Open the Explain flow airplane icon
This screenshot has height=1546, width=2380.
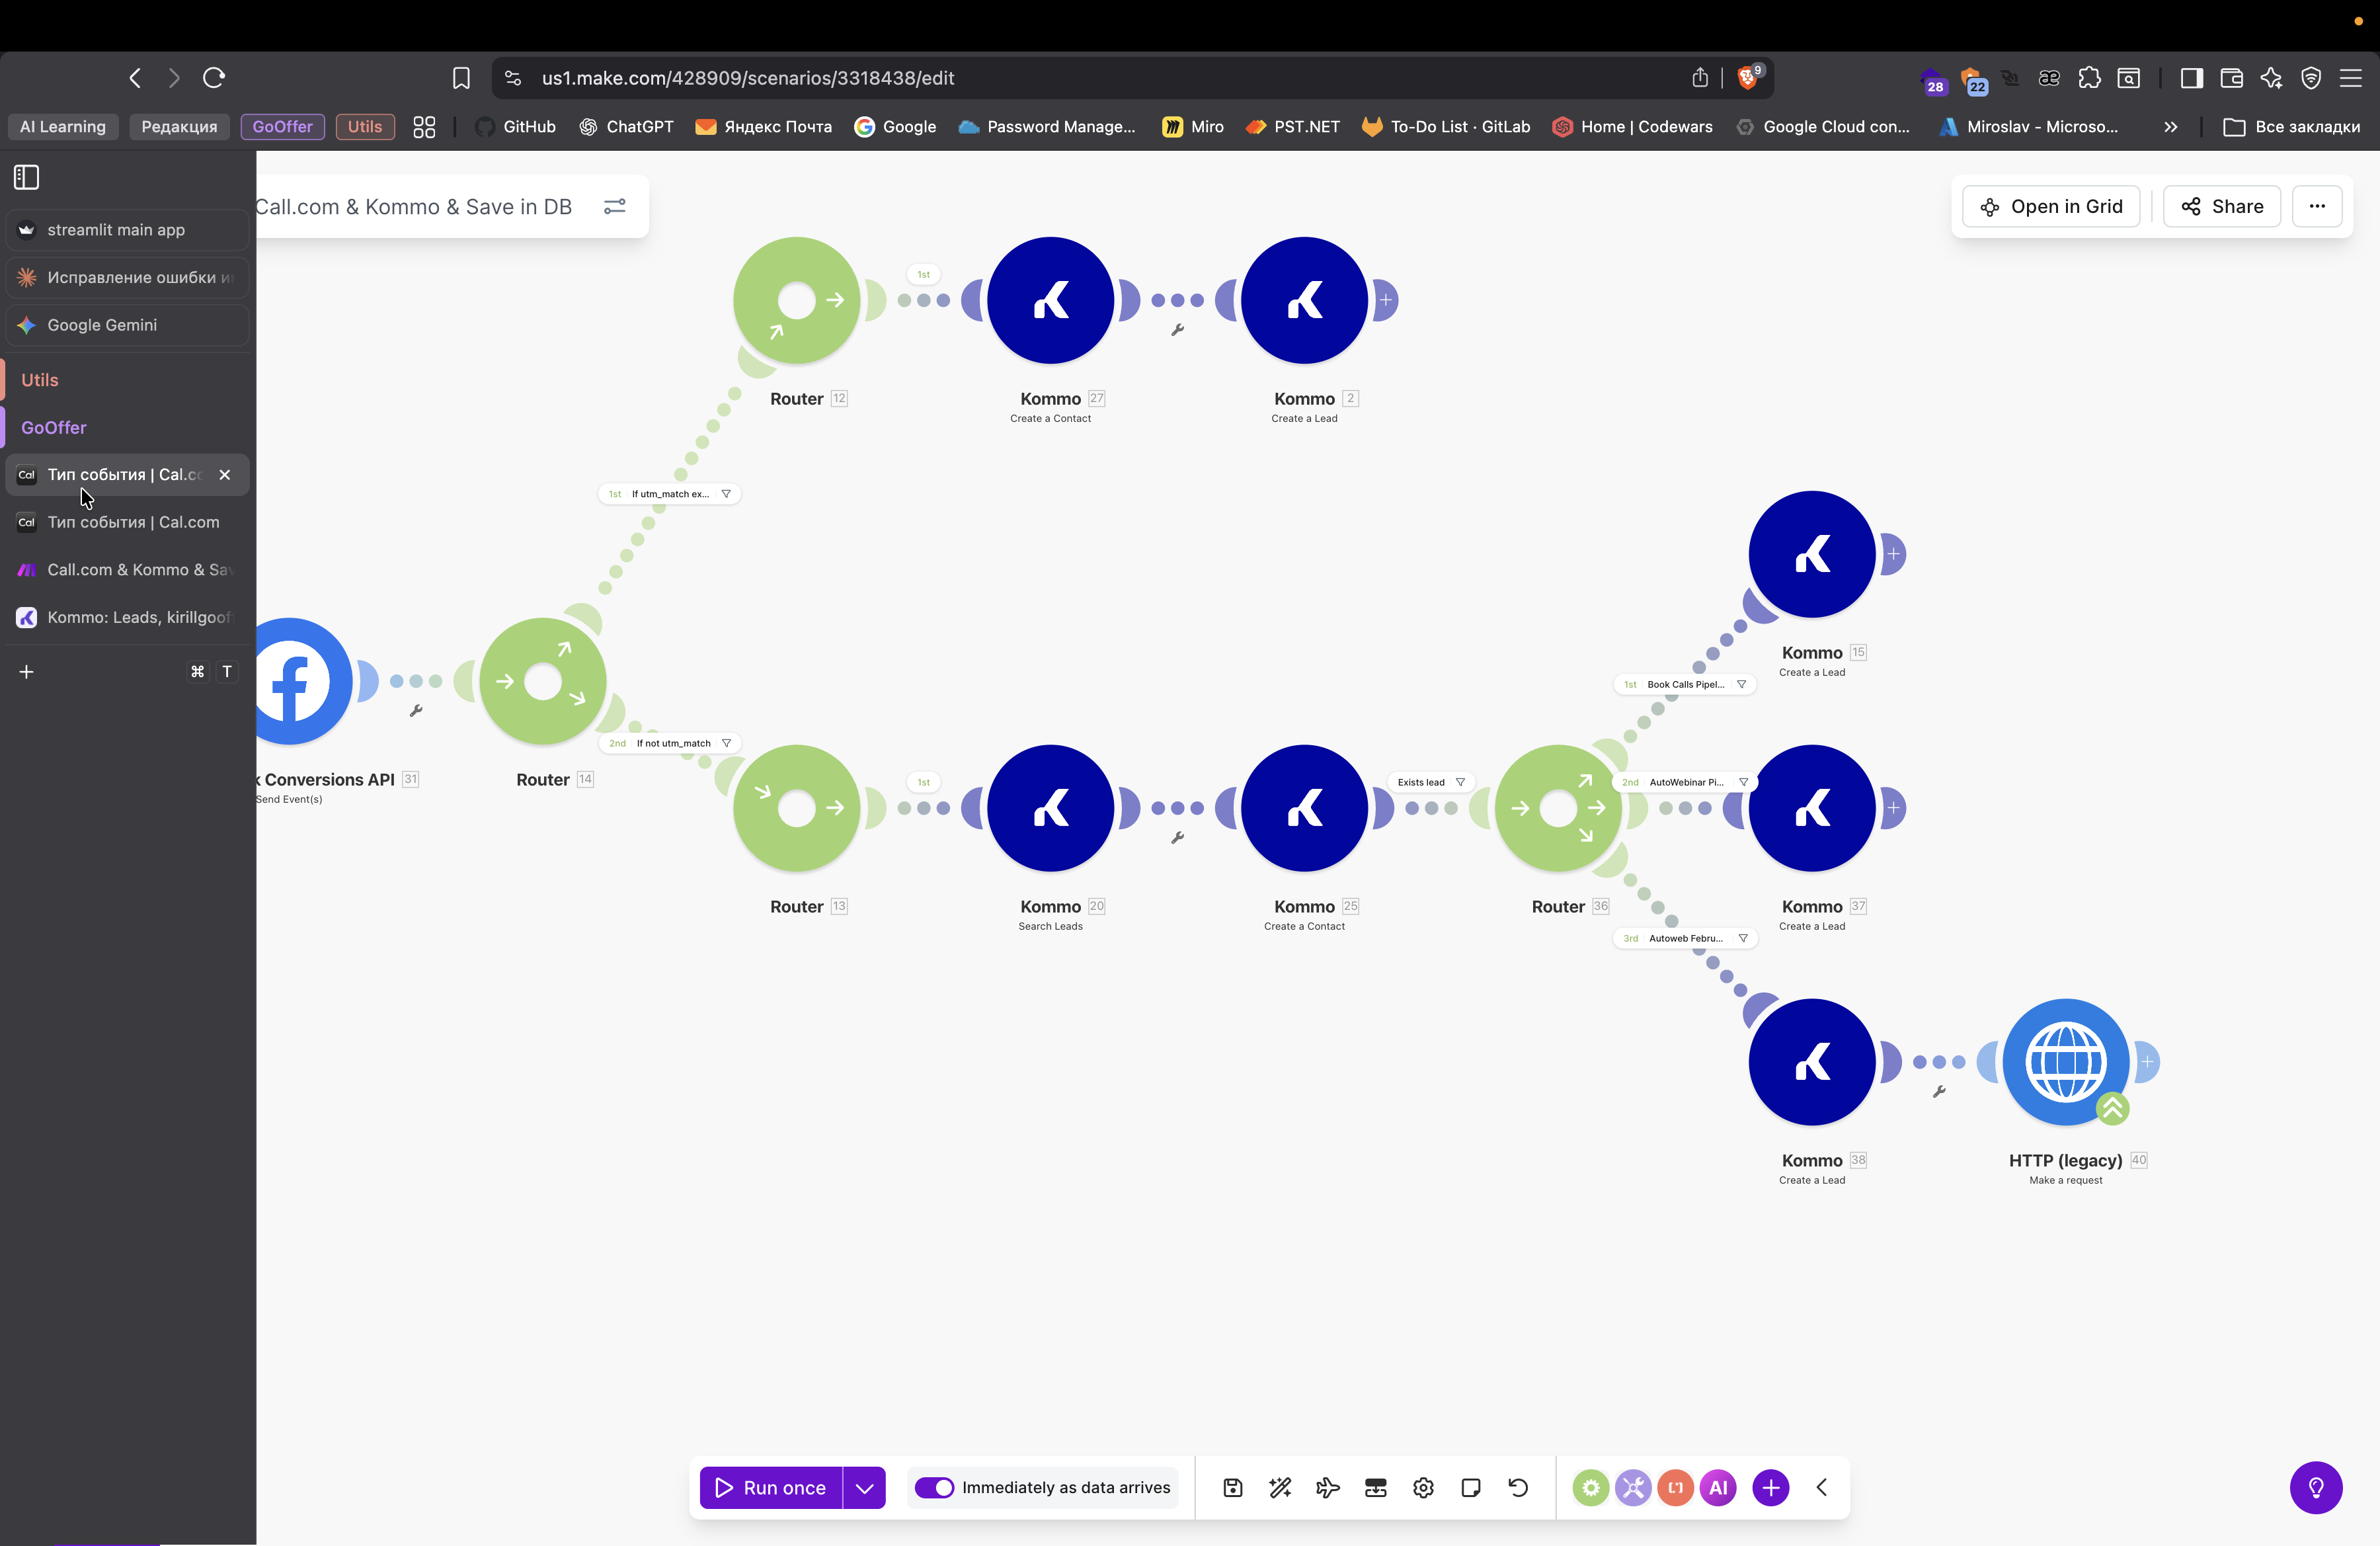[1328, 1488]
